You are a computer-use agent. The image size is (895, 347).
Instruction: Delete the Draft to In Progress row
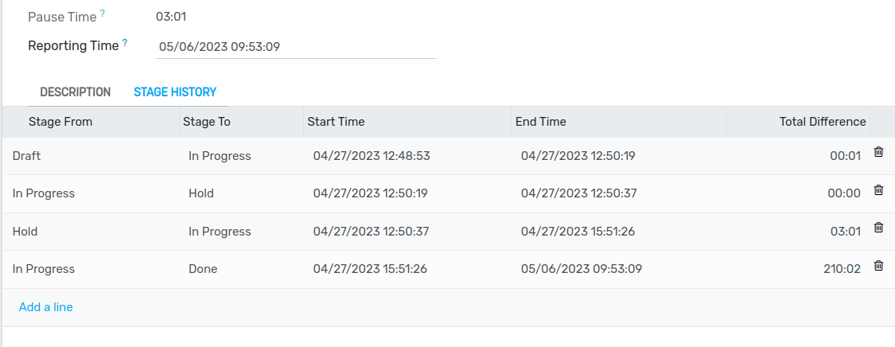[878, 152]
